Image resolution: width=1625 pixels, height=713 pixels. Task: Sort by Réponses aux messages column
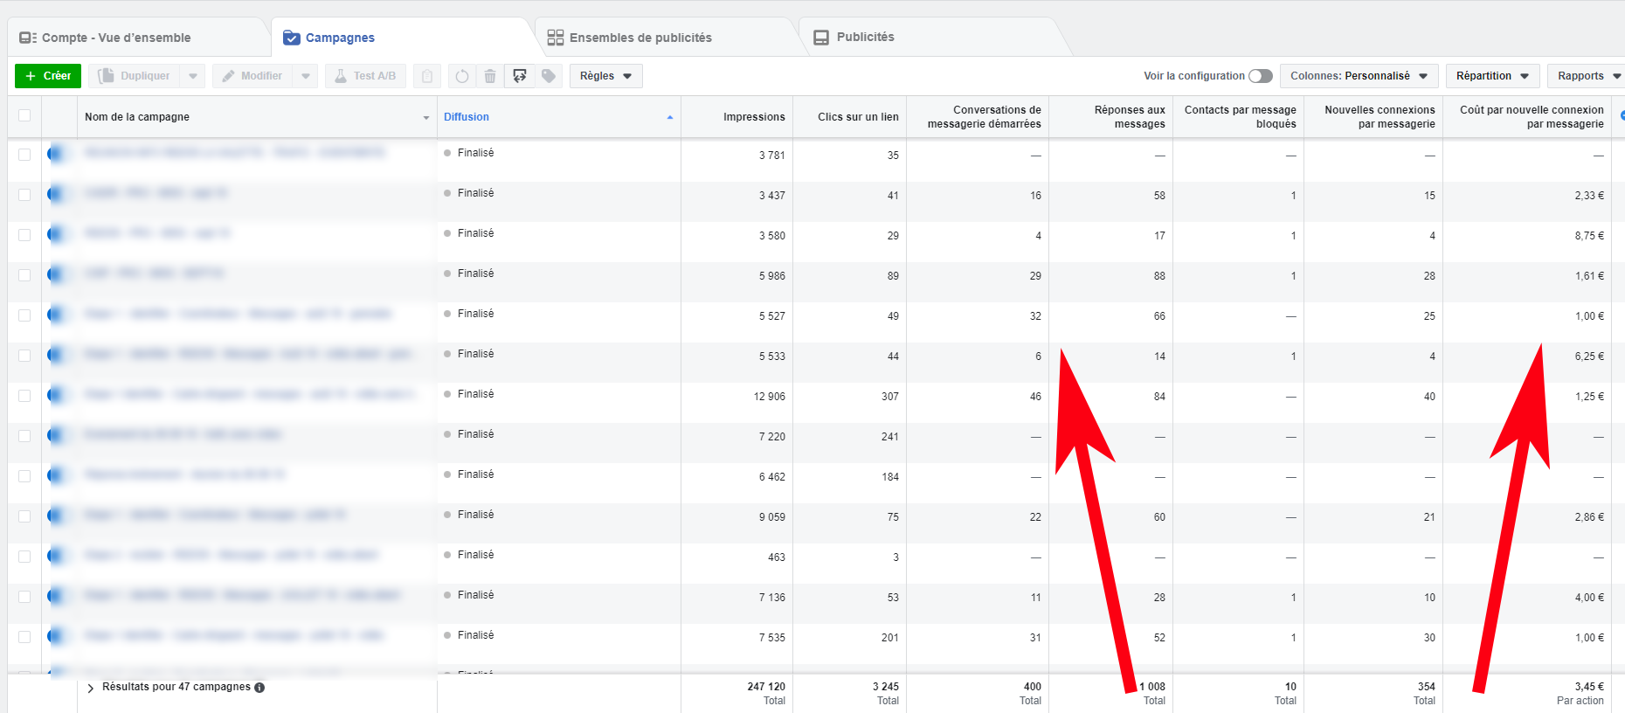click(x=1130, y=117)
